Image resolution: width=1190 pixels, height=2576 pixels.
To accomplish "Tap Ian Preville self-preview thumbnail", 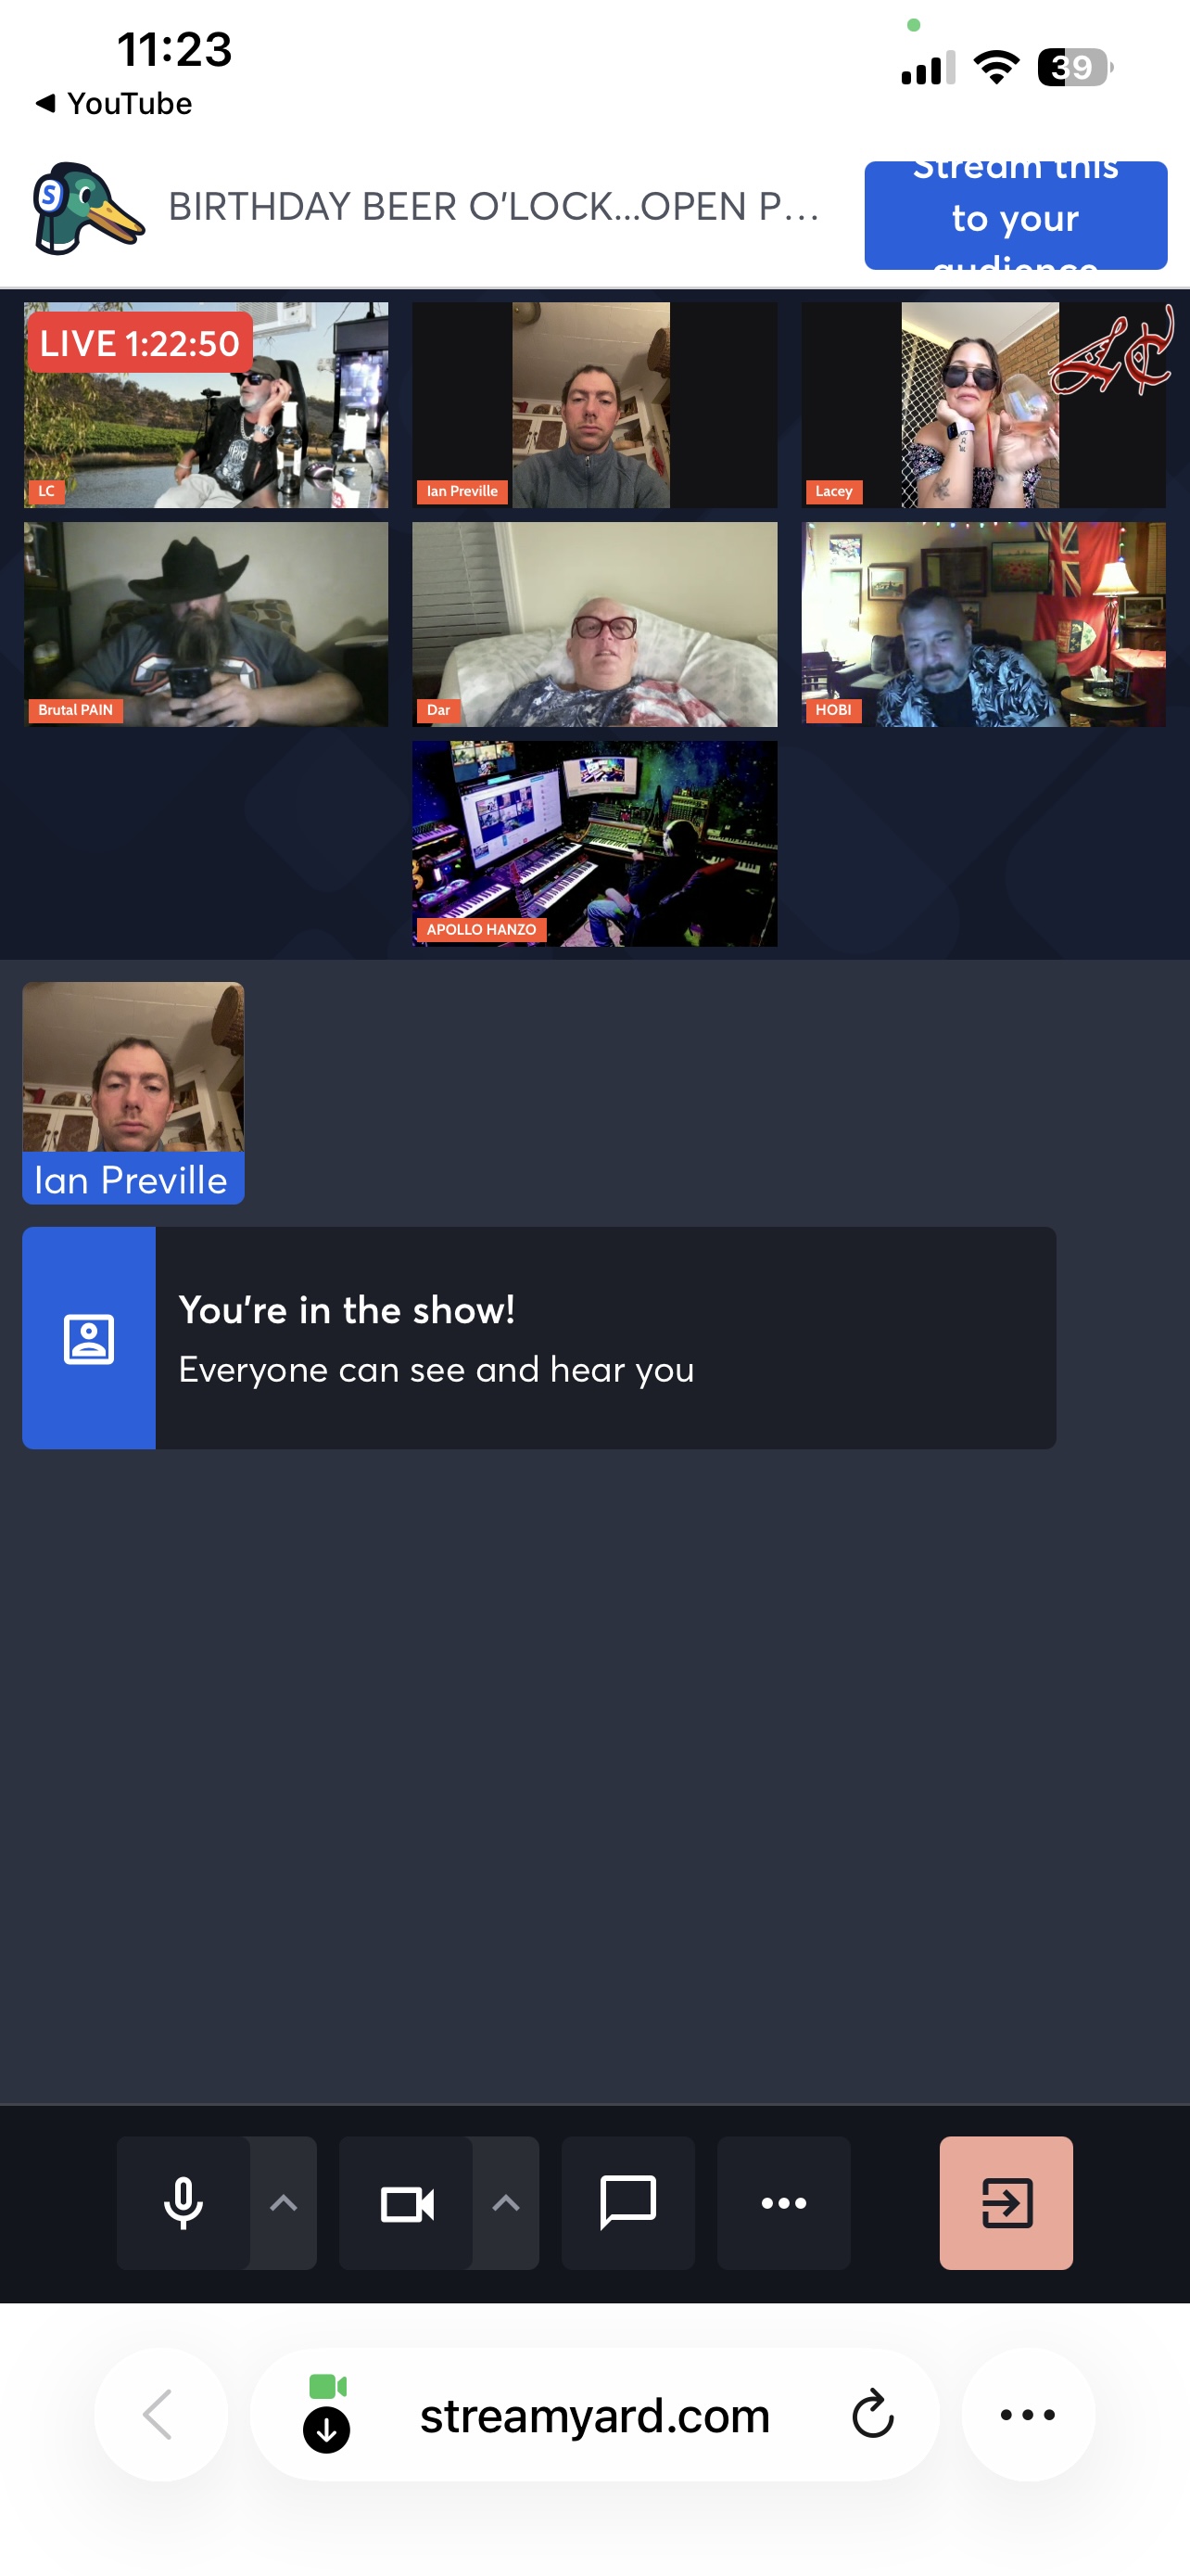I will (x=133, y=1091).
